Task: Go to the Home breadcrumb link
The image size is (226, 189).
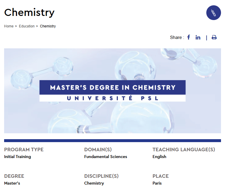Action: 9,26
